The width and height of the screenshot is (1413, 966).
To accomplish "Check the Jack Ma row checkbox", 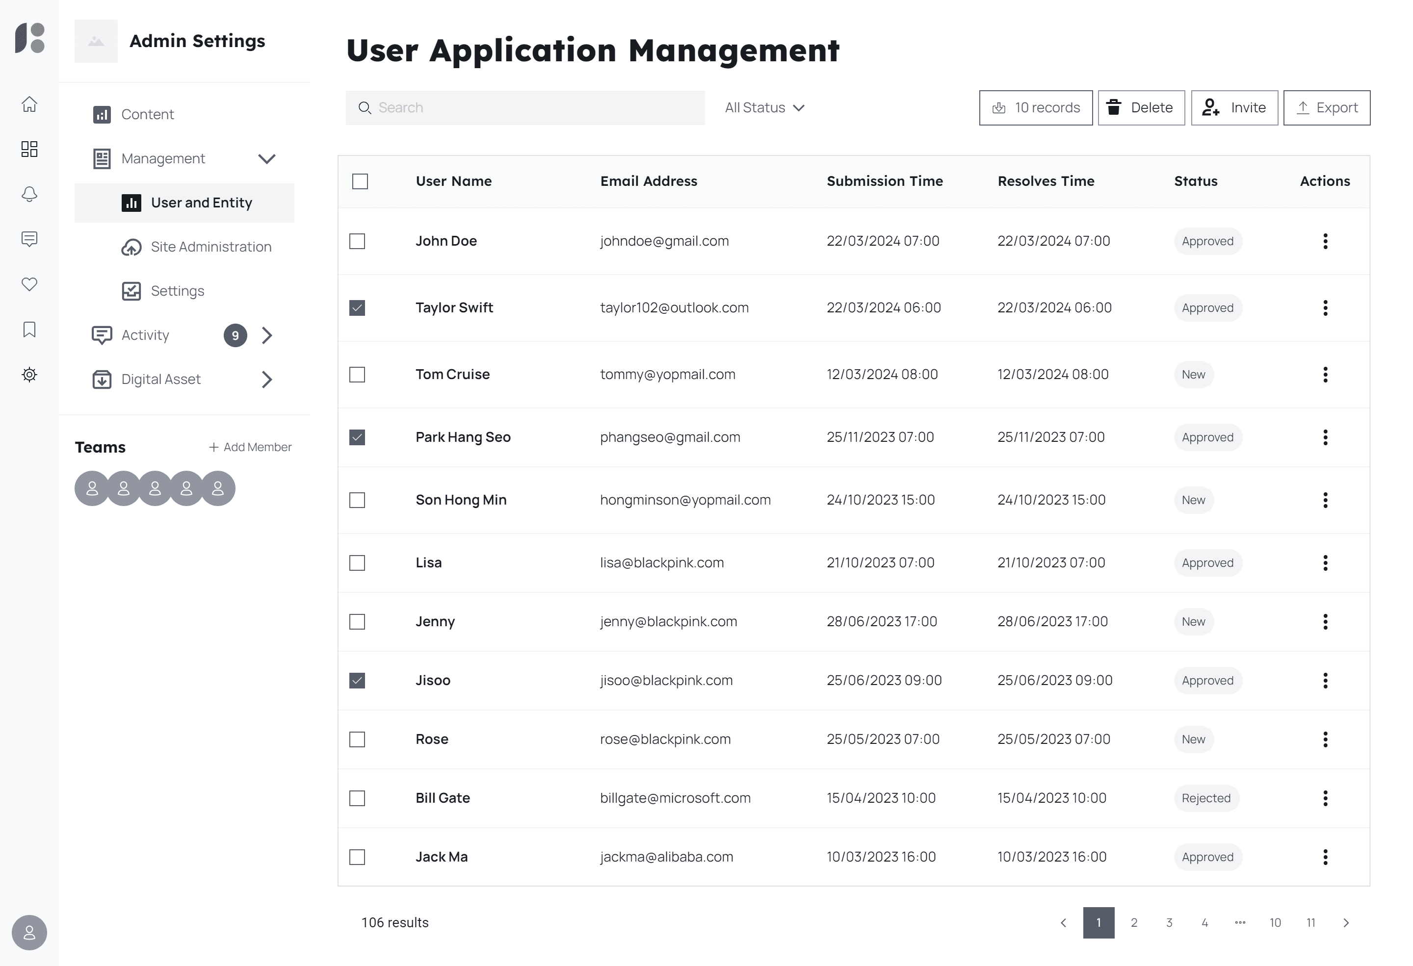I will tap(357, 857).
